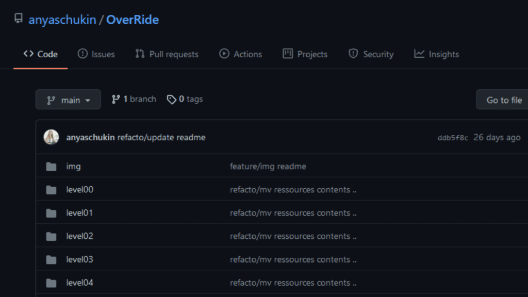The image size is (528, 297).
Task: Open the anyaschukin commit author link
Action: 91,137
